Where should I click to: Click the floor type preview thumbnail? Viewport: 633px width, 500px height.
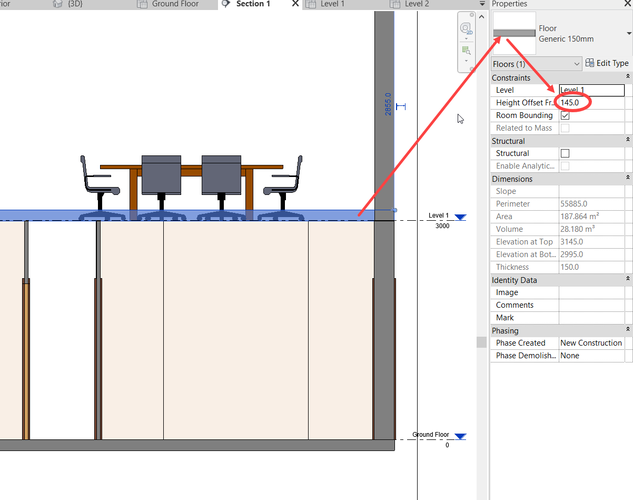click(514, 33)
